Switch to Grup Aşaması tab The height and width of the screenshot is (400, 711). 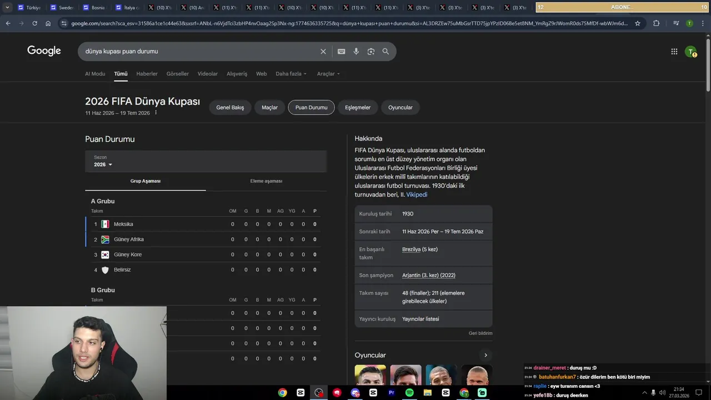click(146, 181)
